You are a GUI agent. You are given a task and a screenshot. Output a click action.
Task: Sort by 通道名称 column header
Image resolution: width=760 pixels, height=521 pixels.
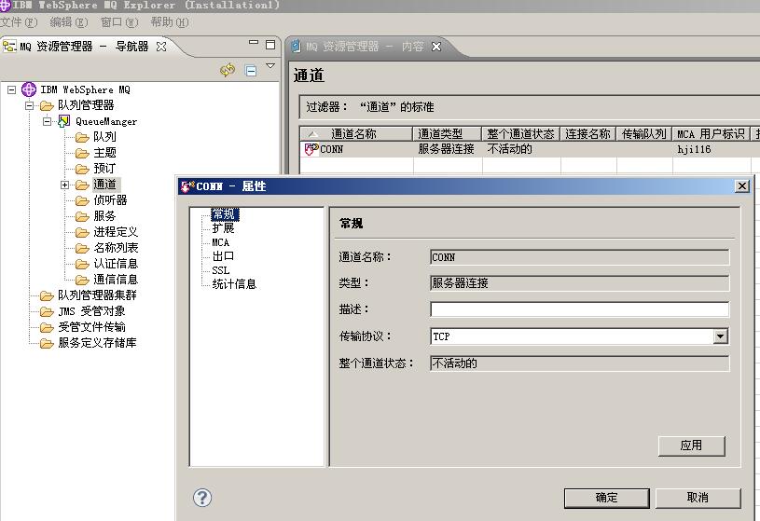pos(356,134)
